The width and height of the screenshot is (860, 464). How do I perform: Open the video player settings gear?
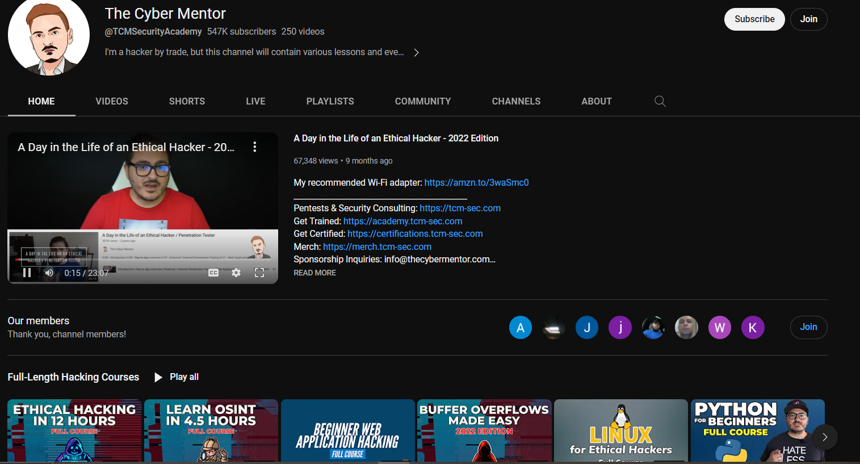(236, 273)
